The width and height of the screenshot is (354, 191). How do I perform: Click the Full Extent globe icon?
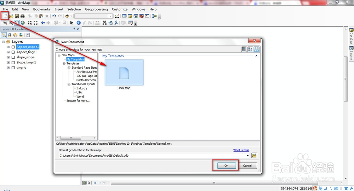click(23, 23)
